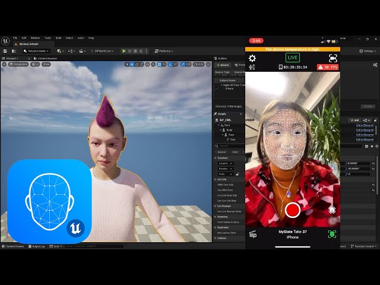This screenshot has width=380, height=285.
Task: Open the Actor menu
Action: click(81, 38)
